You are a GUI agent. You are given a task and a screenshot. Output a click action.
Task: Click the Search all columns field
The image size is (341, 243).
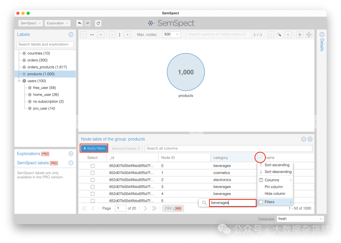point(228,148)
